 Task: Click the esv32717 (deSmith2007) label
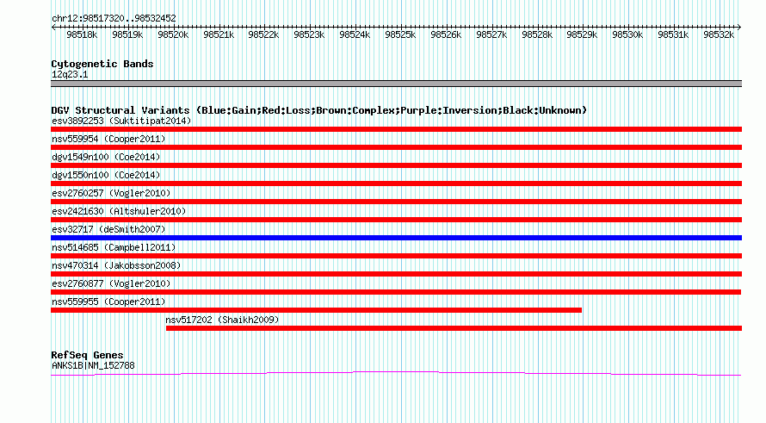108,229
